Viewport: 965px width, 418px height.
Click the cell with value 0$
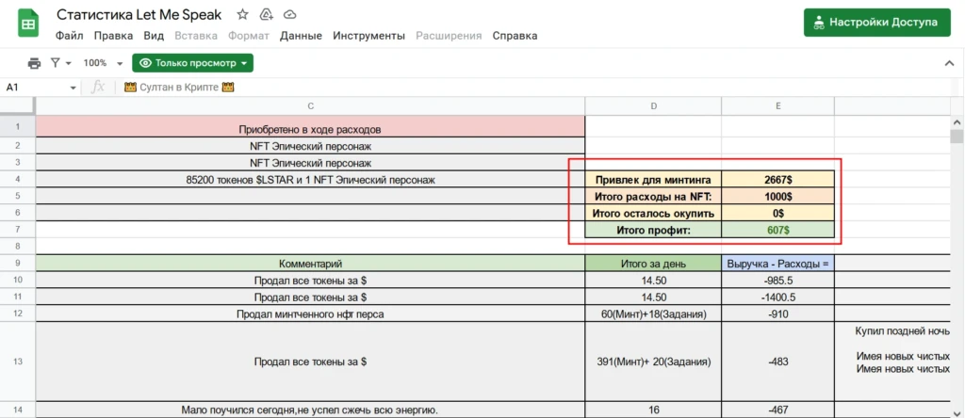pyautogui.click(x=777, y=214)
